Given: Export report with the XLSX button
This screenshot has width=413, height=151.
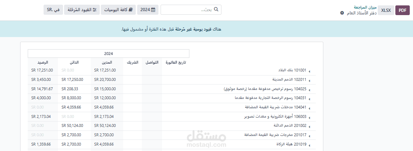Looking at the screenshot, I should [x=386, y=10].
